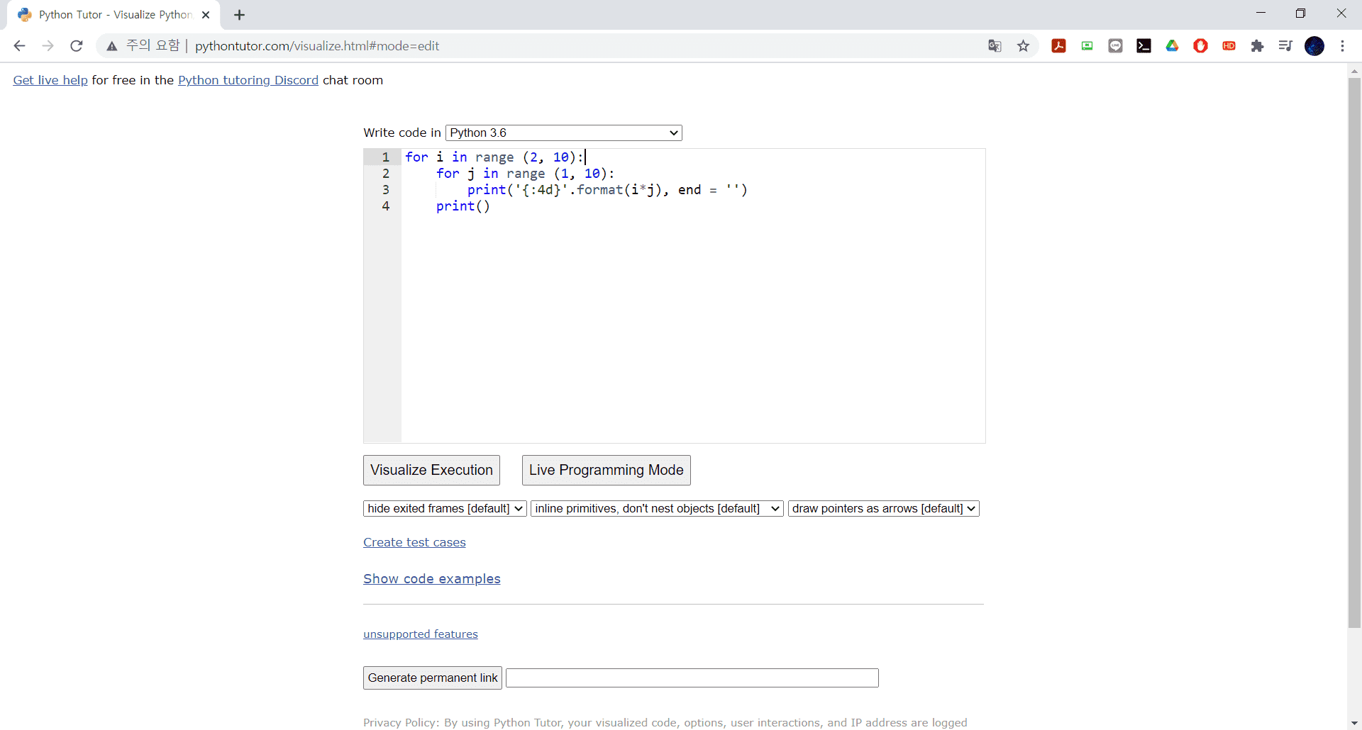The width and height of the screenshot is (1362, 730).
Task: Click Visualize Execution button
Action: pos(431,471)
